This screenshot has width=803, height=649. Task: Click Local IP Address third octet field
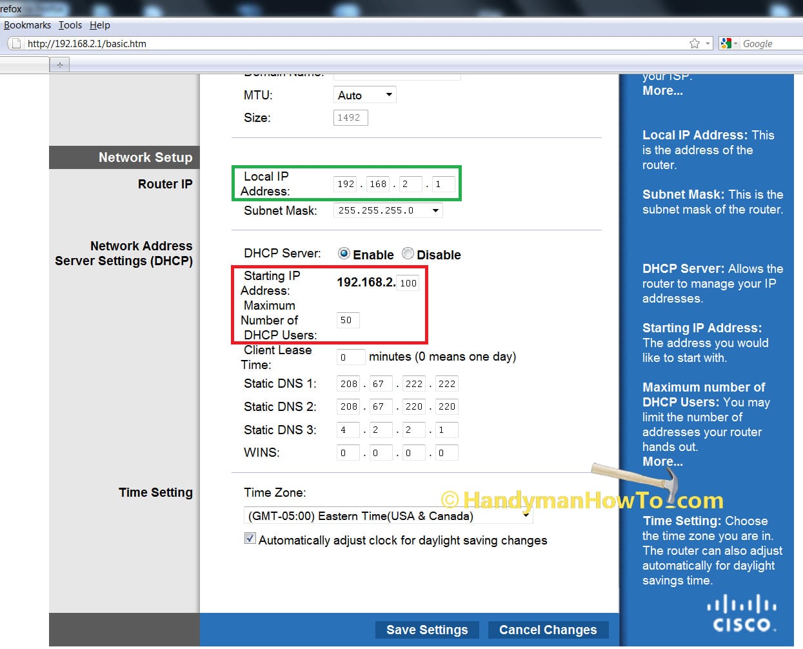[410, 184]
